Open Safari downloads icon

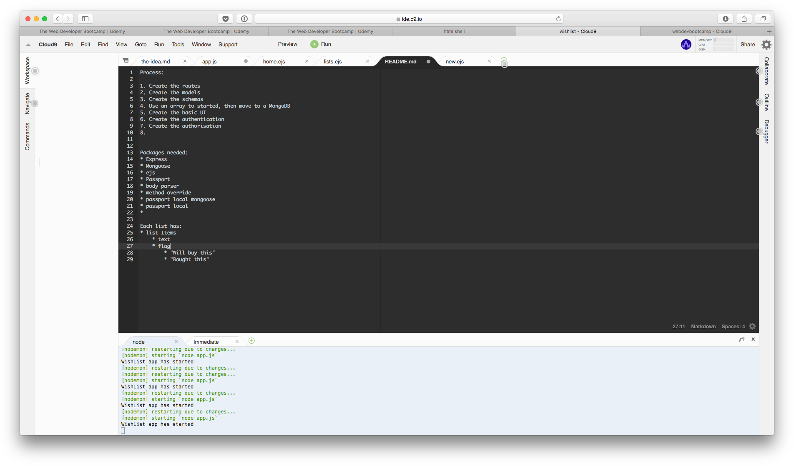[725, 19]
